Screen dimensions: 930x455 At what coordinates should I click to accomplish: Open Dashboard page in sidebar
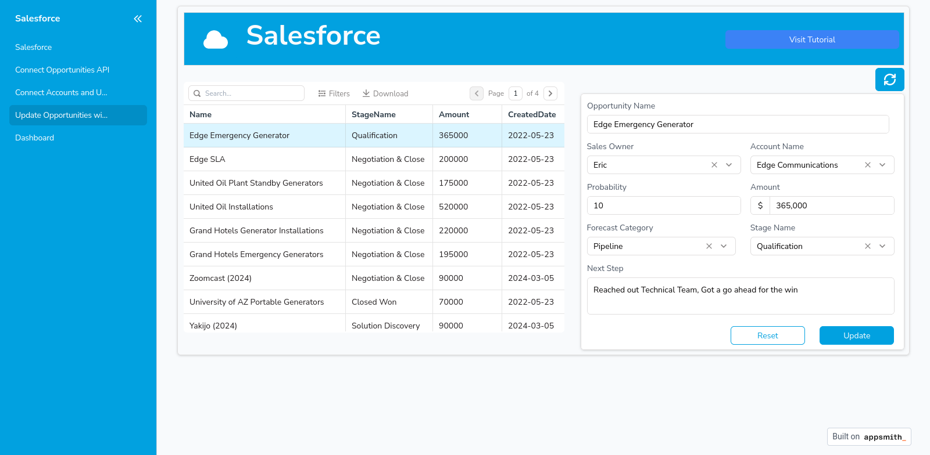pos(35,138)
